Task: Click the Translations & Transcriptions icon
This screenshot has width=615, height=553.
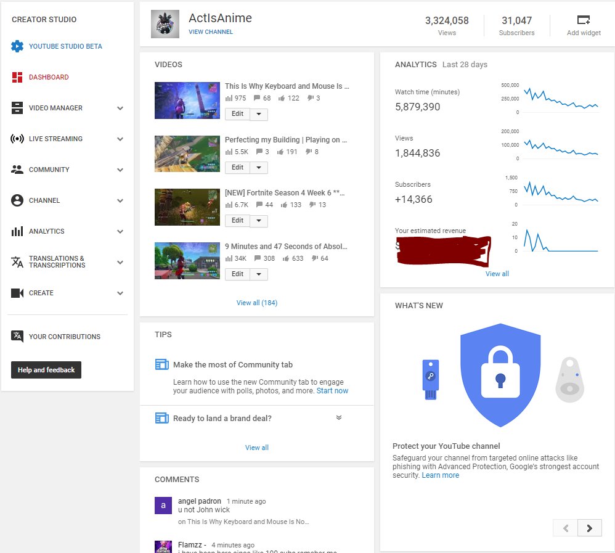Action: click(17, 262)
